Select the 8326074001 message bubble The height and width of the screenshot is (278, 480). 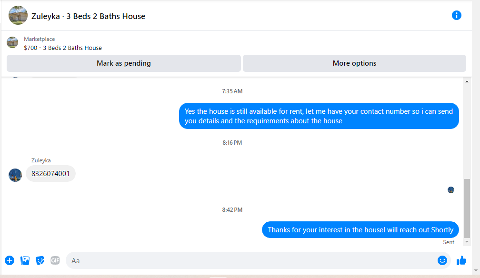(50, 174)
